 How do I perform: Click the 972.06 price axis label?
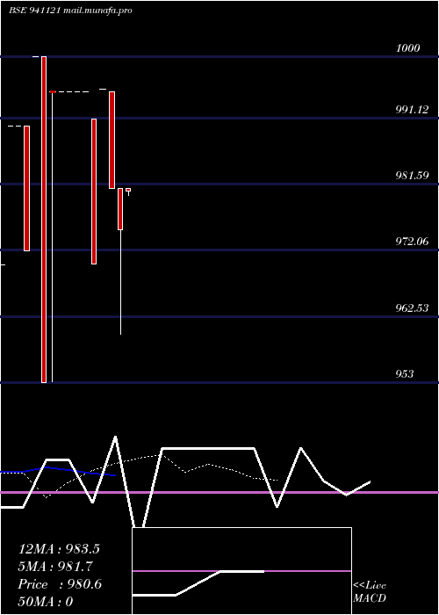[x=412, y=242]
